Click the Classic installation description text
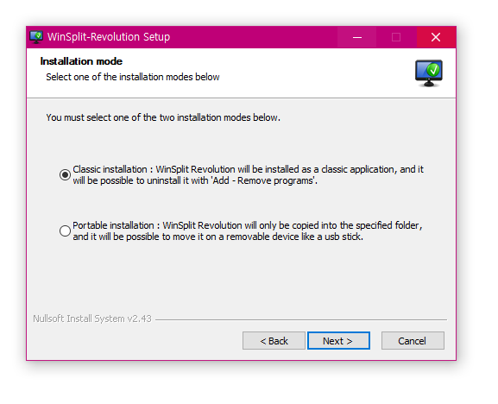 (248, 174)
